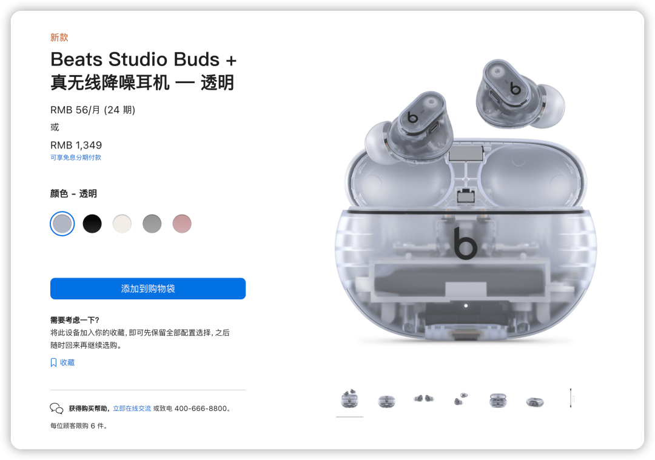This screenshot has width=655, height=460.
Task: View third thumbnail showing two earbuds
Action: pyautogui.click(x=423, y=399)
